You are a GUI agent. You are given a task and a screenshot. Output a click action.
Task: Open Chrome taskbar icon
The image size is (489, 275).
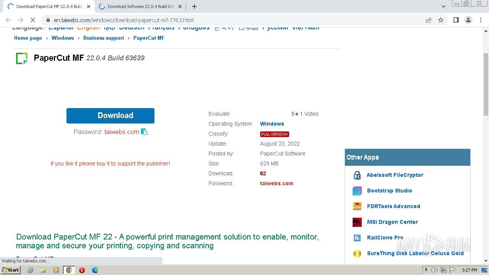pos(69,270)
